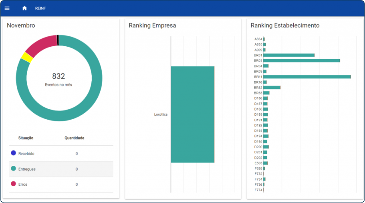Click the Quantidade column header
Screen dimensions: 365x203
pos(74,138)
